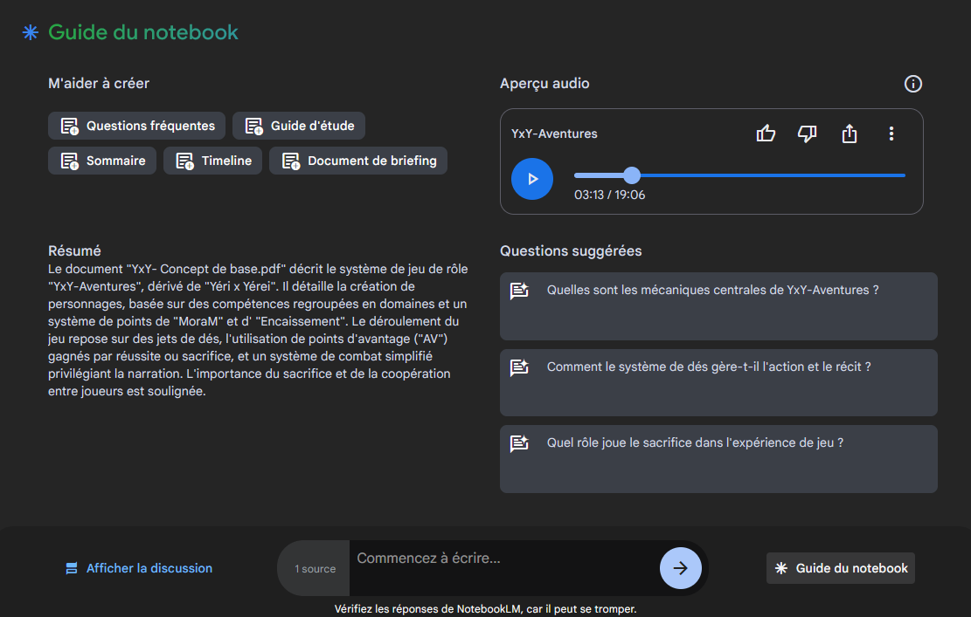Click the NotebookLM verification disclaimer text
971x617 pixels.
486,609
